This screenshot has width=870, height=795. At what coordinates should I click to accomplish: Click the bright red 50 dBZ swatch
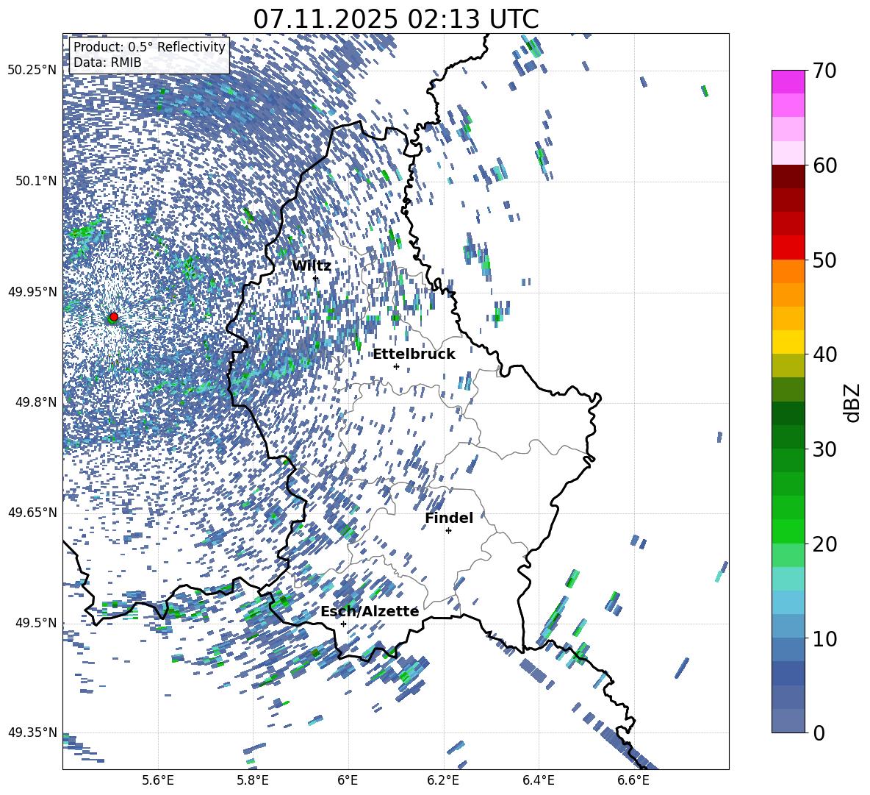[788, 248]
